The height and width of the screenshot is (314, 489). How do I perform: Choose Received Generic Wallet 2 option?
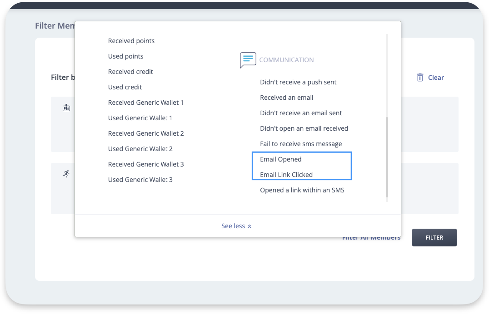[x=145, y=133]
